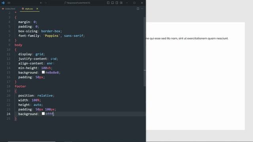Place cursor on 'display: grid;' line
Screen dimensions: 253x142
pyautogui.click(x=32, y=54)
